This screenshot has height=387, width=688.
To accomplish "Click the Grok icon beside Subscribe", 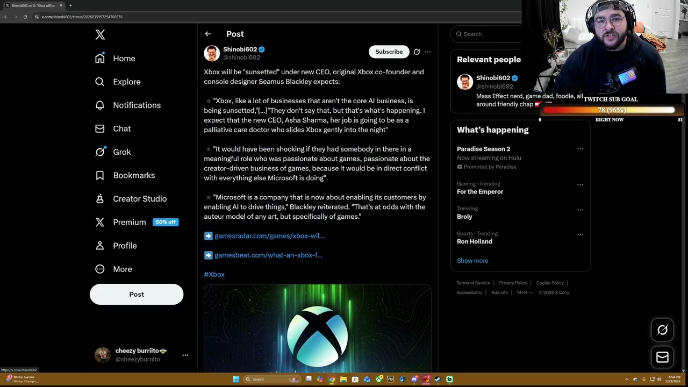I will [x=417, y=52].
